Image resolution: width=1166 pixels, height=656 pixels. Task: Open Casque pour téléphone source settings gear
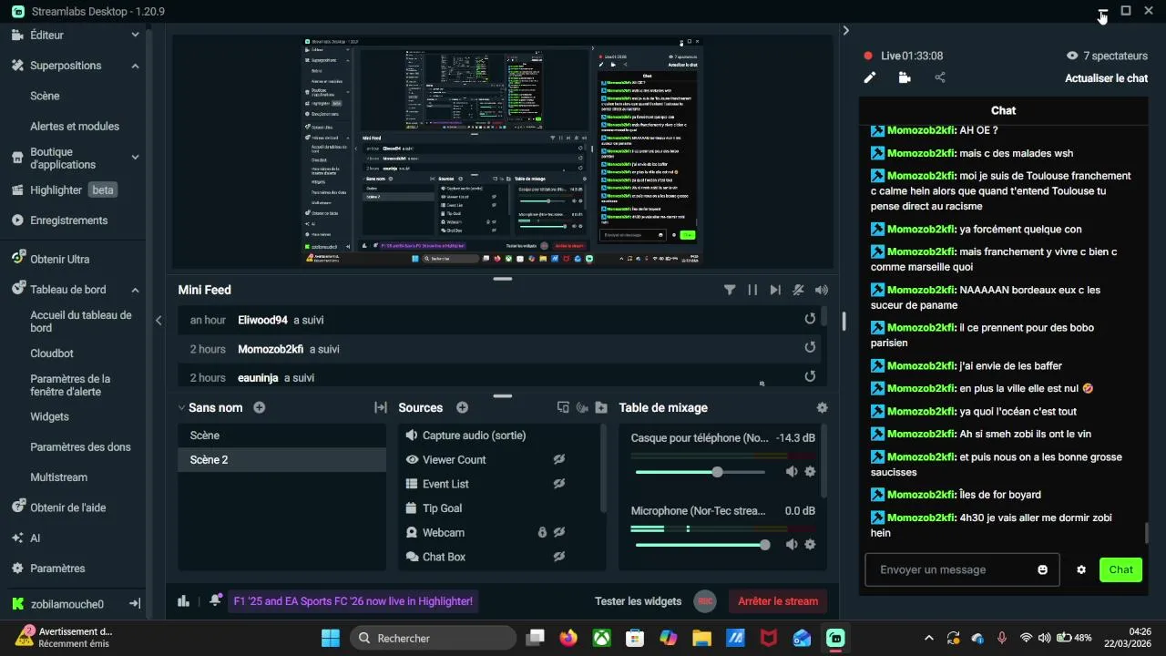[x=810, y=471]
